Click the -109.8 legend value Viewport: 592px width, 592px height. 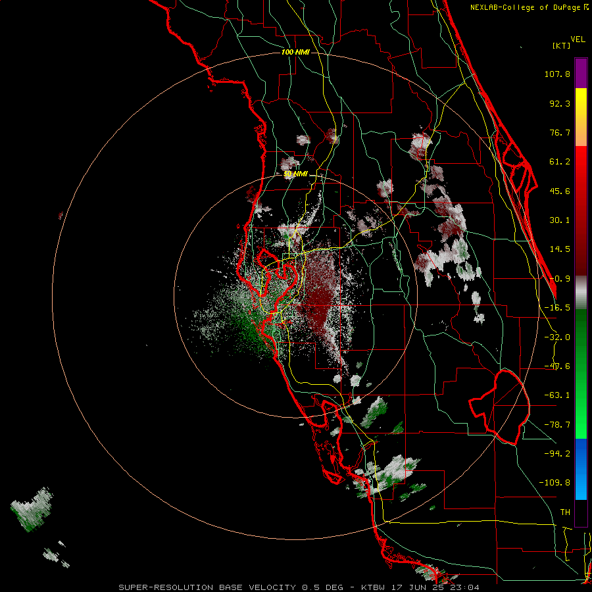(555, 483)
